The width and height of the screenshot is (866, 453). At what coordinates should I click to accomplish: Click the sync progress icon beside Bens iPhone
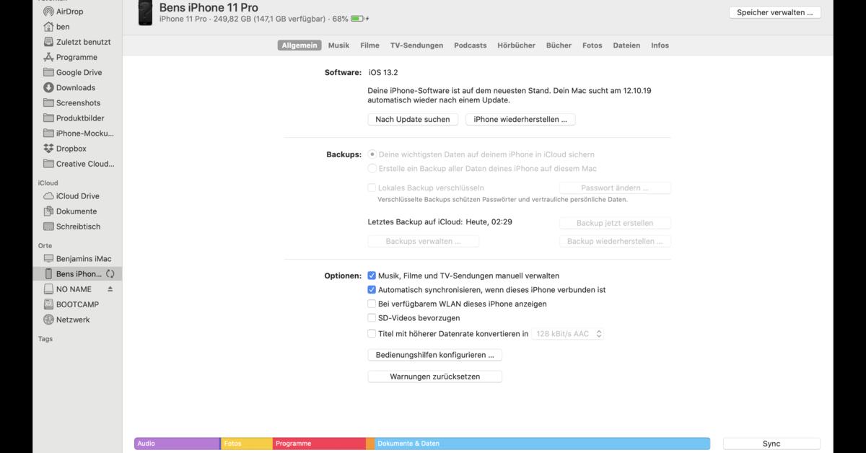110,274
